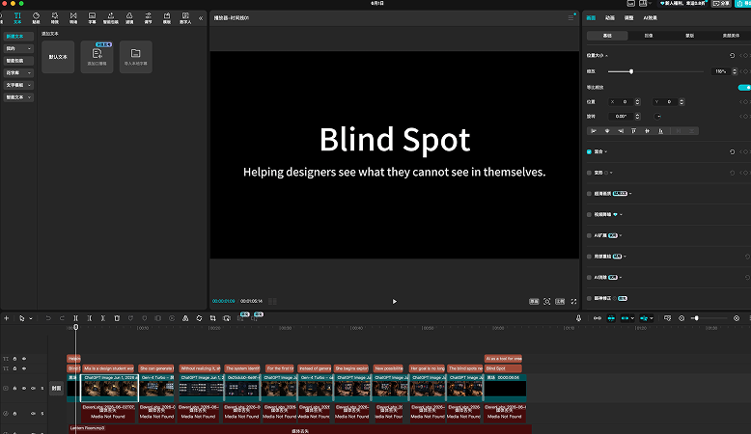Switch to the 动画 animation tab
The width and height of the screenshot is (751, 434).
click(x=610, y=17)
